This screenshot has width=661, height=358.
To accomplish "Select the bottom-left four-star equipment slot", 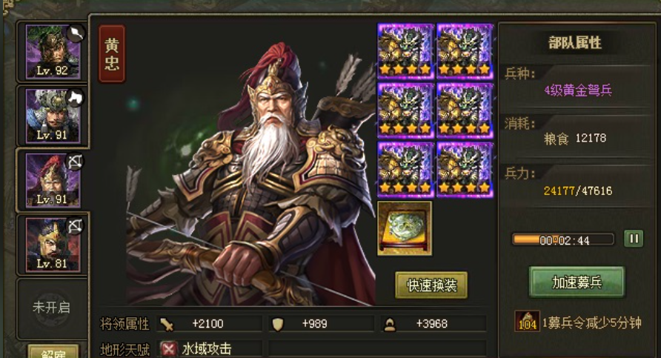I will point(405,170).
